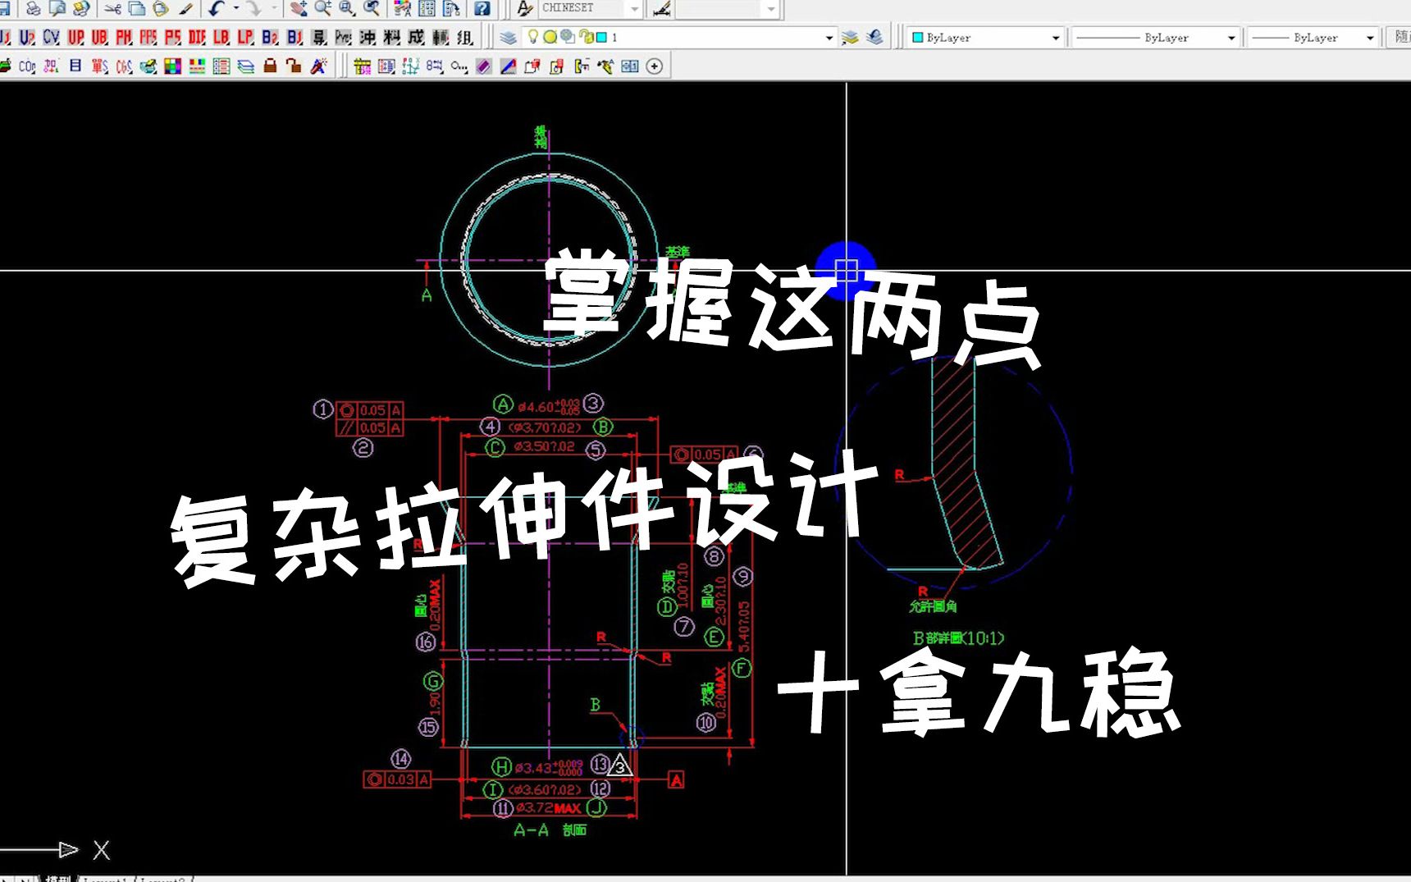Click the CV toolbar button
1411x882 pixels.
point(51,38)
